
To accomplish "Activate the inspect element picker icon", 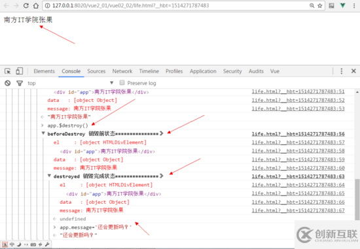I will [8, 71].
